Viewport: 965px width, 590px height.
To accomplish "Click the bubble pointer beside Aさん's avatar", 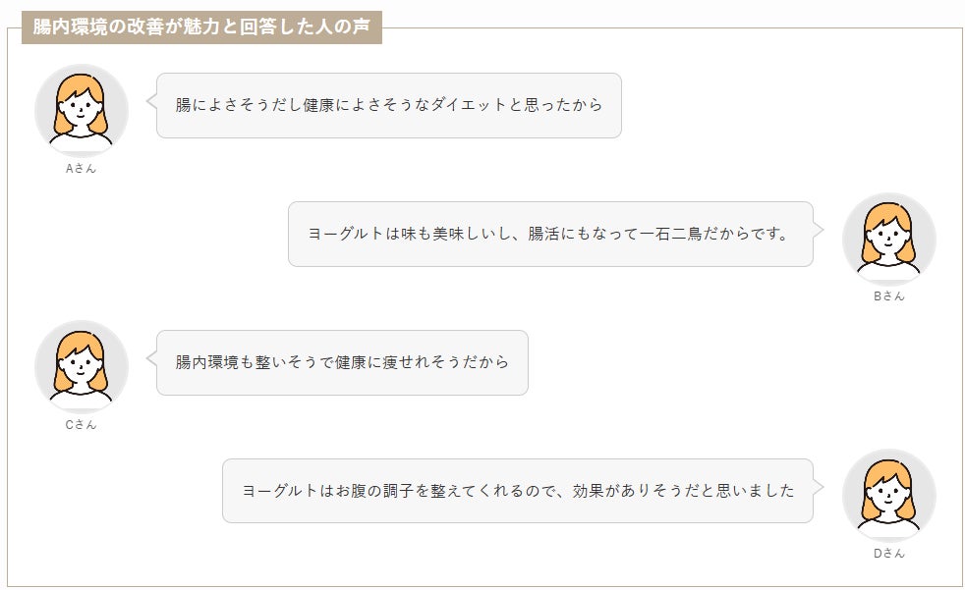I will coord(151,101).
